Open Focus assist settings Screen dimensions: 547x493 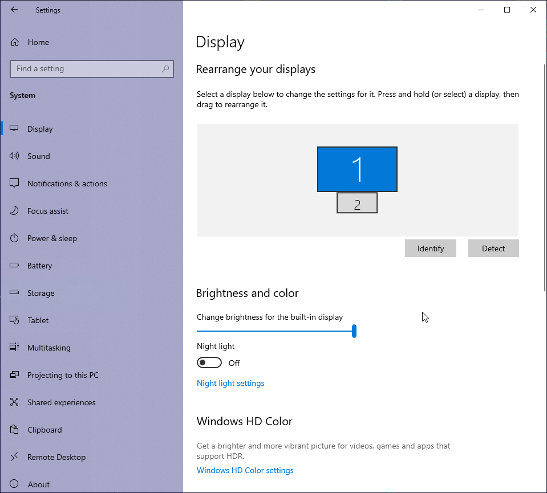tap(91, 211)
